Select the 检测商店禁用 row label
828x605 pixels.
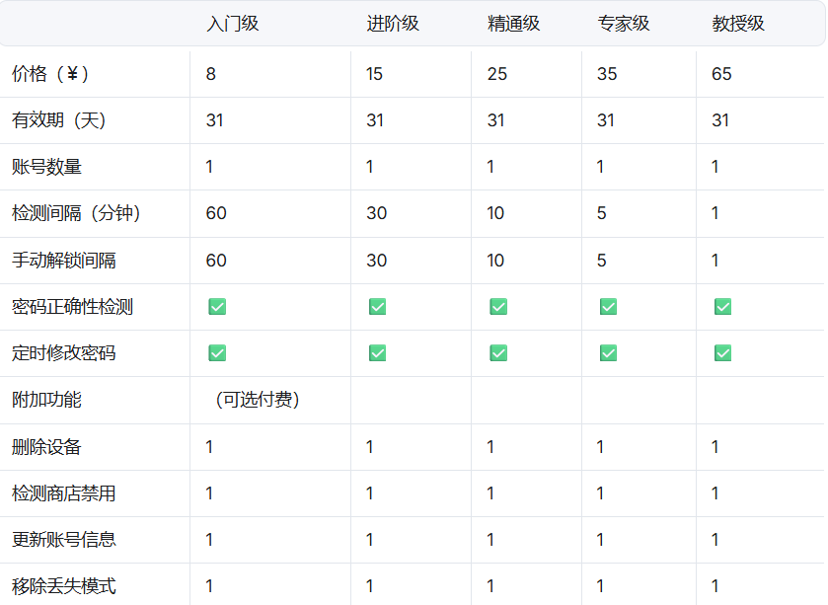pyautogui.click(x=64, y=493)
